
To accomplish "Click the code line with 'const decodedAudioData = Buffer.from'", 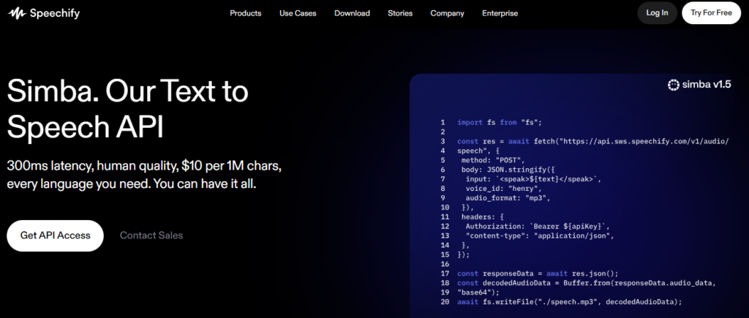I will tap(587, 283).
